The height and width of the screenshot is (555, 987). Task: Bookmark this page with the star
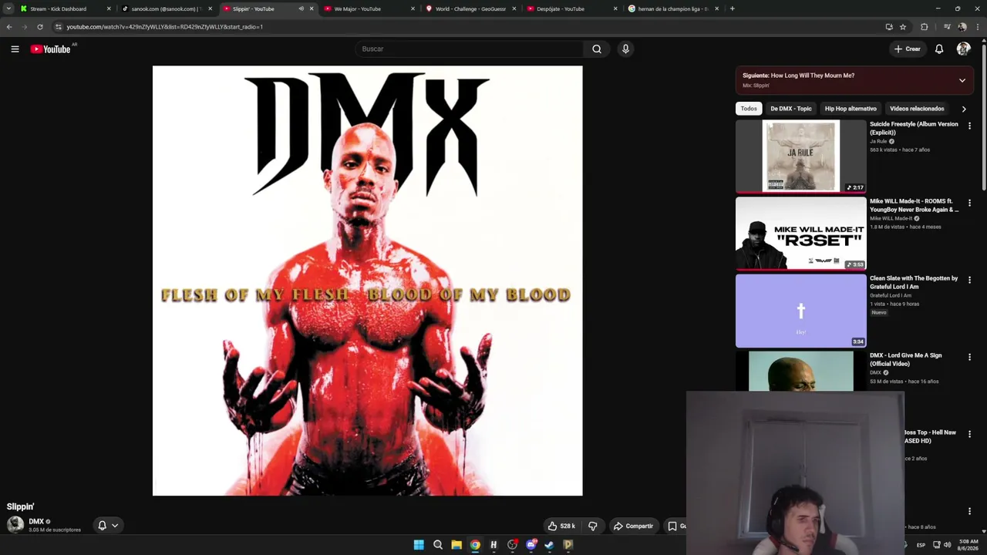[903, 27]
